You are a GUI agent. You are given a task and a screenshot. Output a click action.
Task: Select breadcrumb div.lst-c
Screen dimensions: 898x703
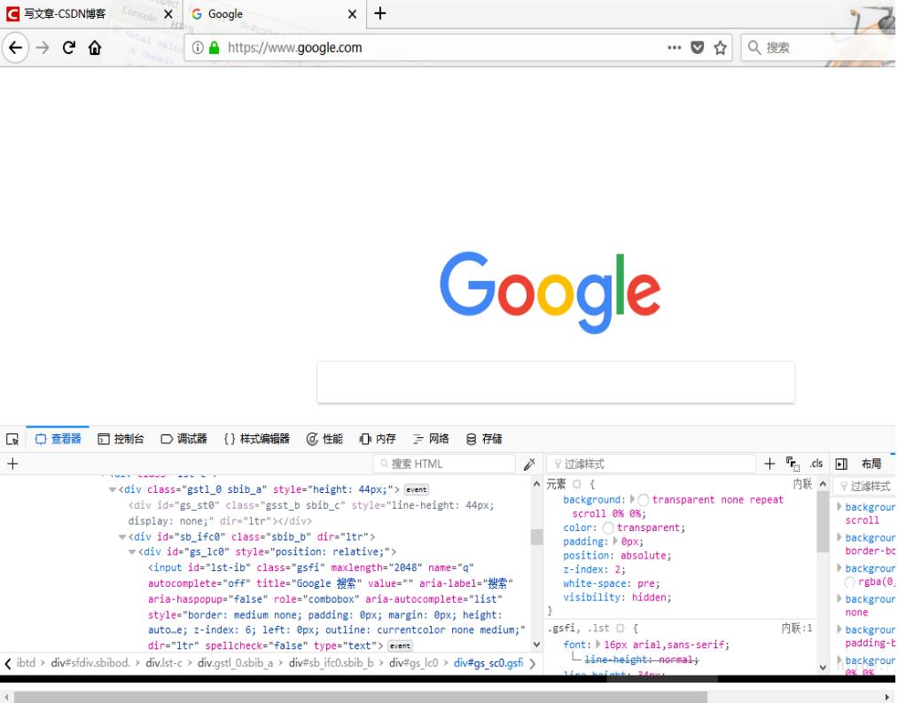click(x=164, y=663)
